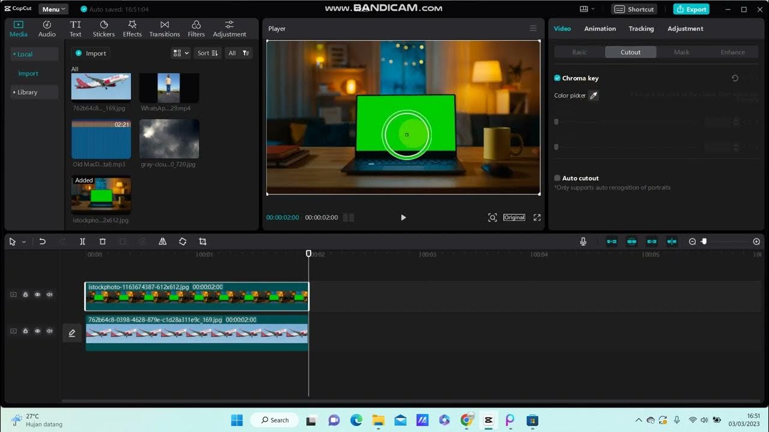This screenshot has width=769, height=432.
Task: Click the timeline zoom slider handle
Action: point(704,241)
